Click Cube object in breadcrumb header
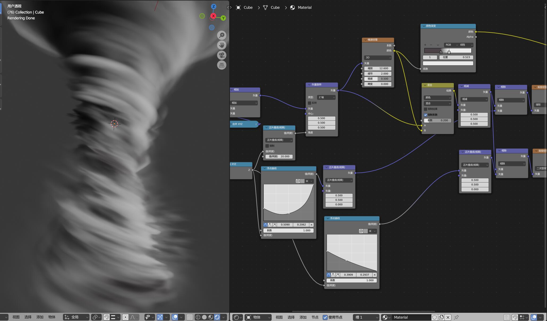 point(248,7)
